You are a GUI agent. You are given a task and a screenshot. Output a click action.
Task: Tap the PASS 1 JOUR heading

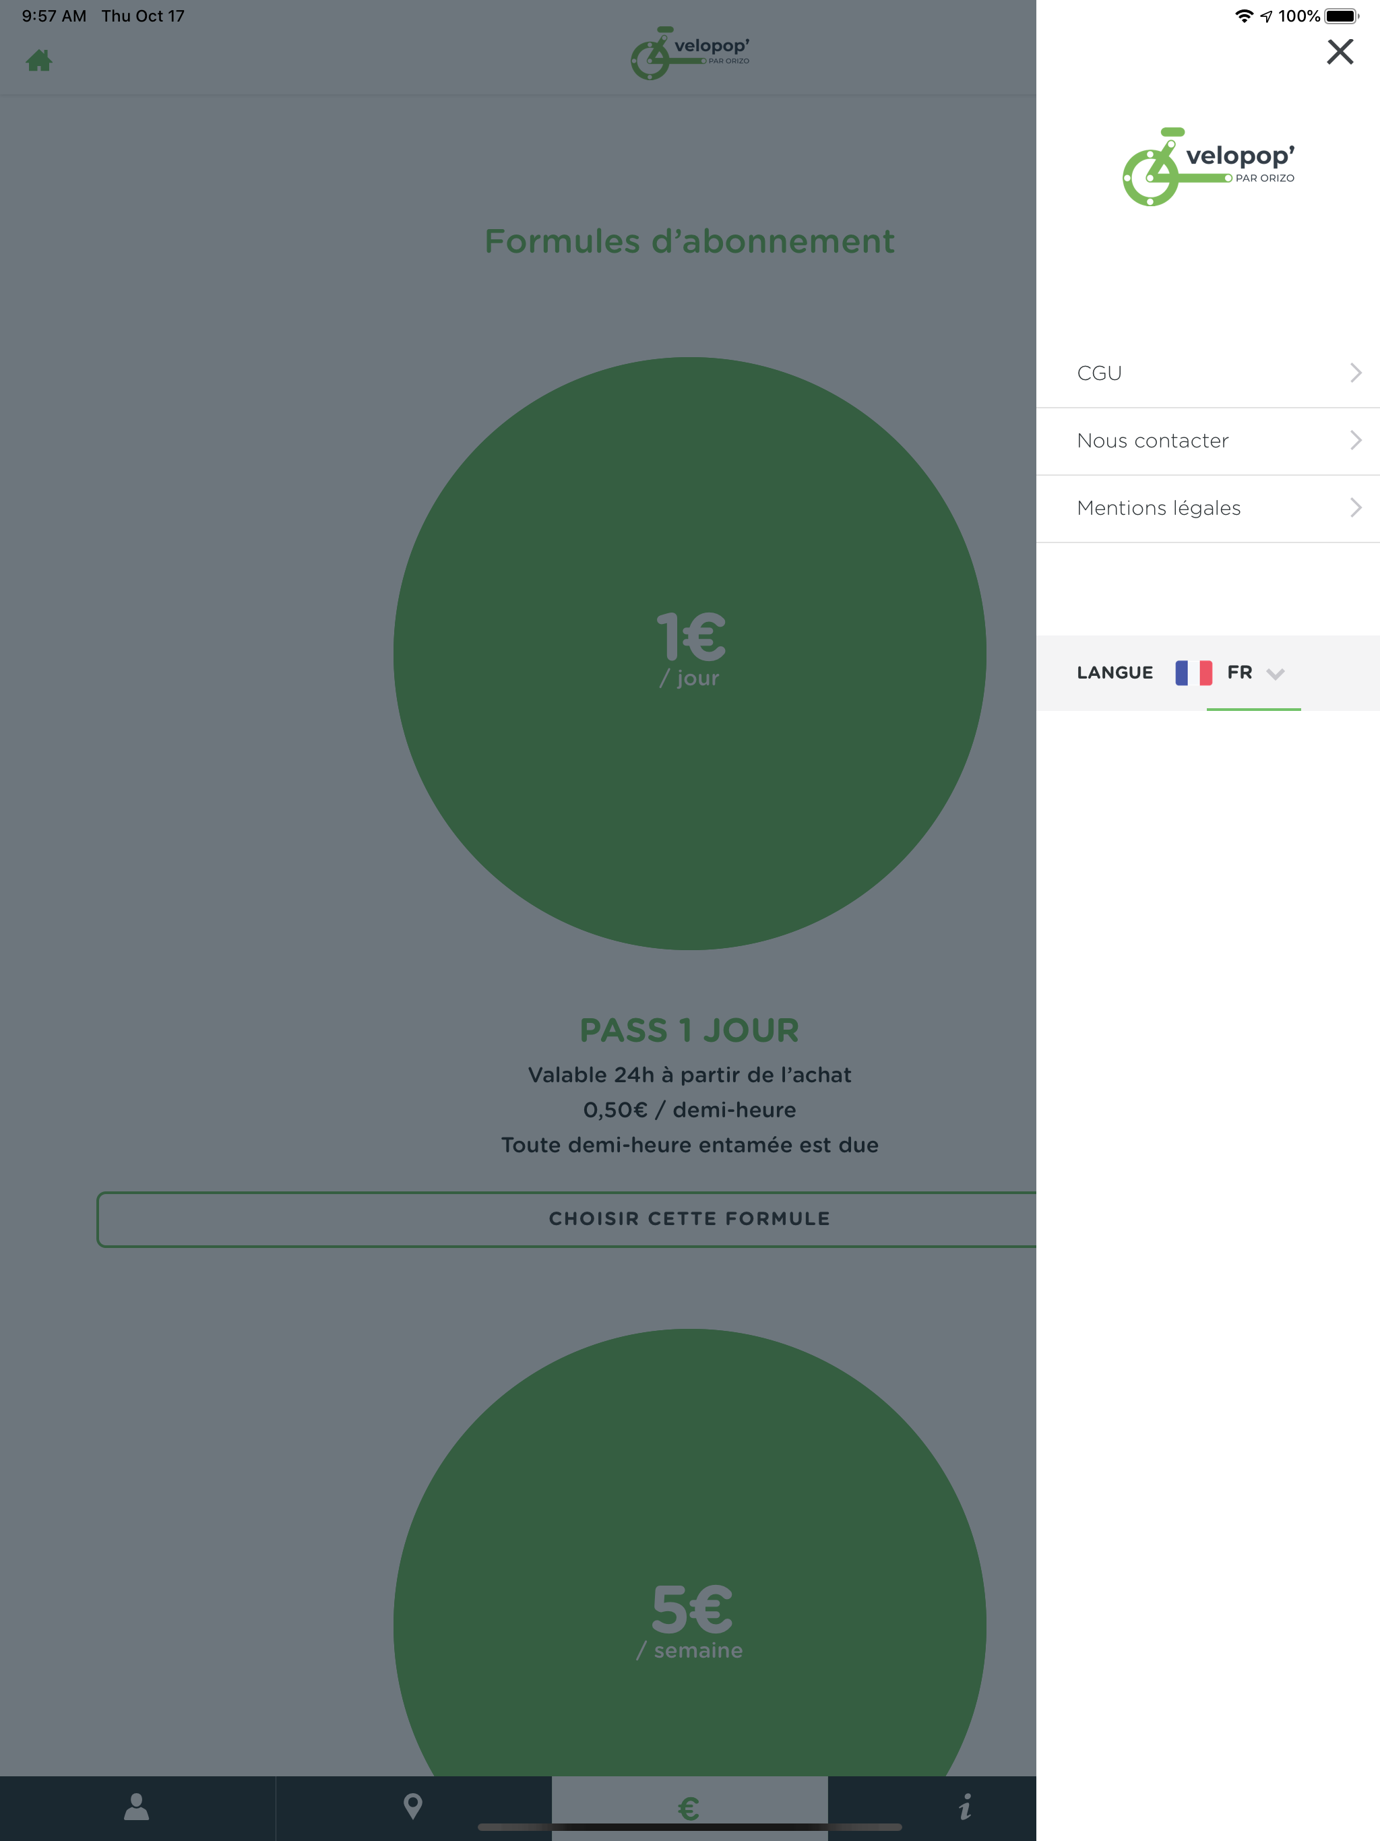point(690,1030)
